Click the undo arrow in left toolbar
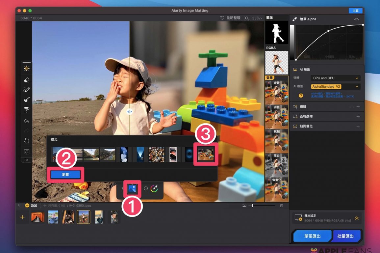The height and width of the screenshot is (253, 380). [x=27, y=121]
